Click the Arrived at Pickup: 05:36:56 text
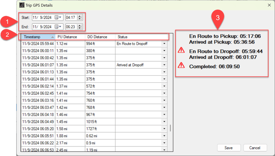The image size is (275, 156). click(222, 42)
